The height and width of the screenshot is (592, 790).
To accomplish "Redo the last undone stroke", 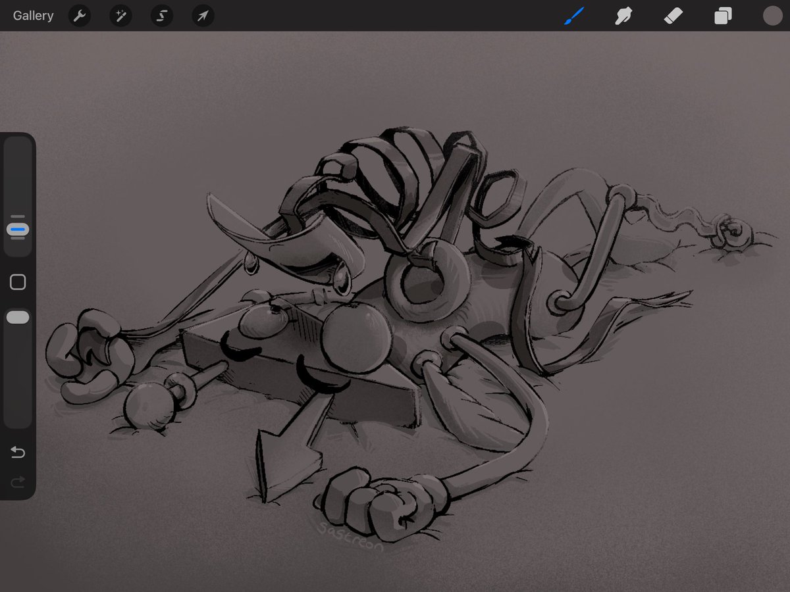I will tap(18, 482).
